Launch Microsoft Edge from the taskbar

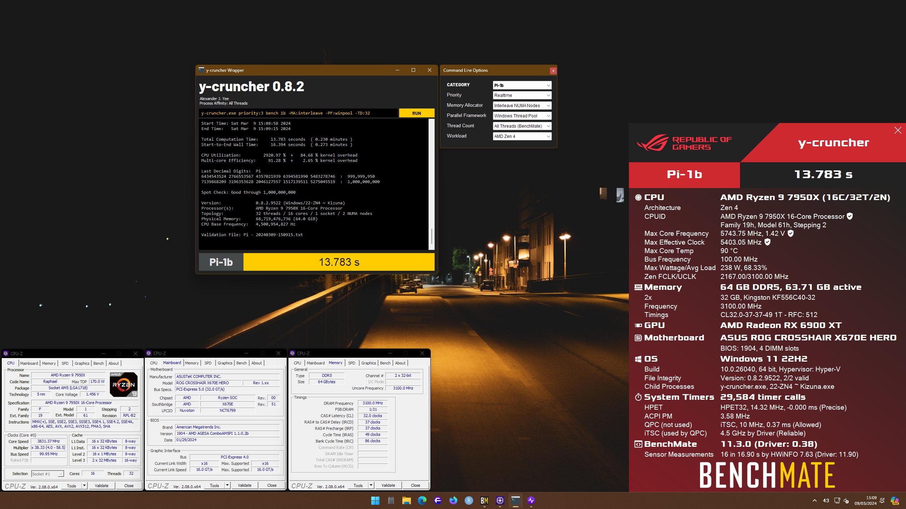tap(422, 501)
